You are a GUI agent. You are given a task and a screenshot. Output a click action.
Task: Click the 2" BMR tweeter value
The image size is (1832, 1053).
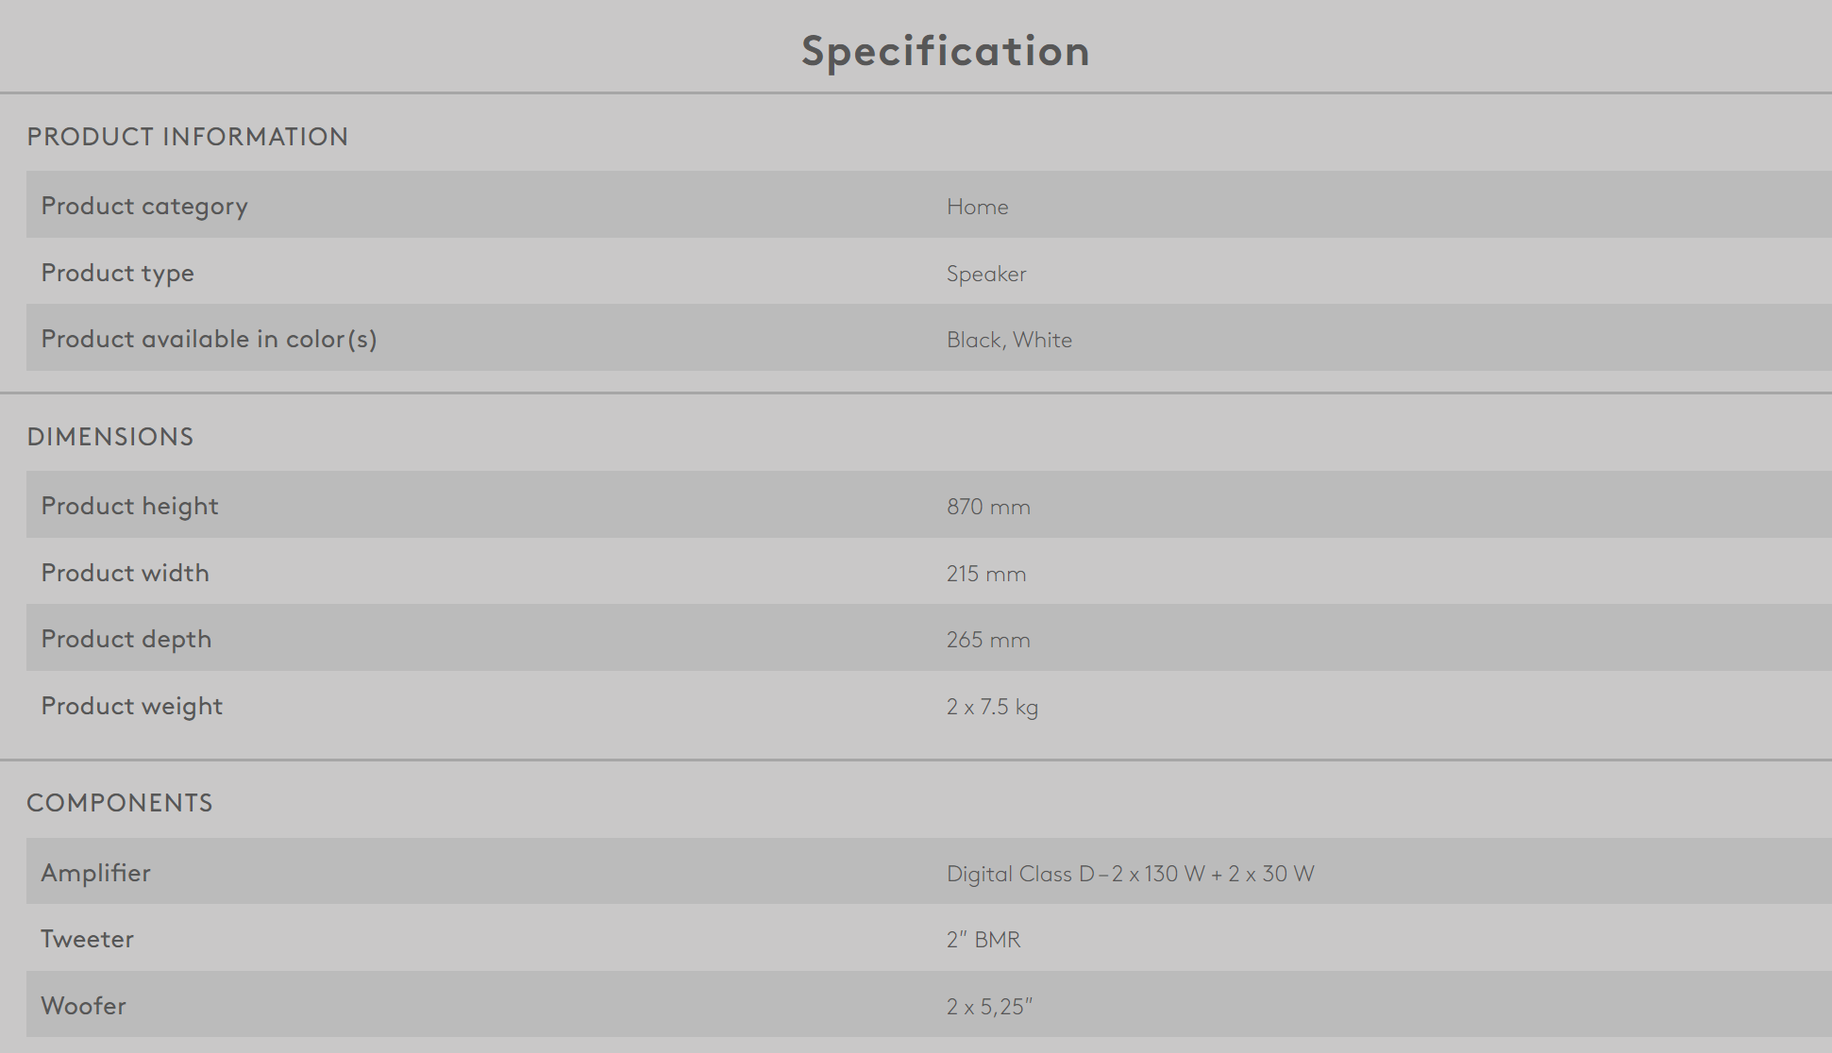(x=983, y=940)
